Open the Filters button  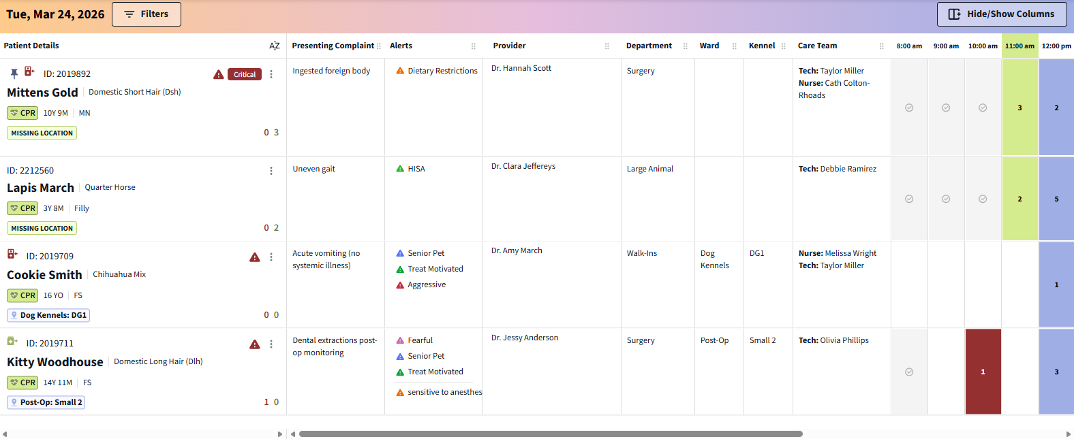[147, 14]
